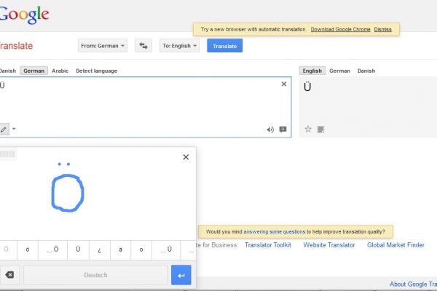Screen dimensions: 437x291
Task: Swap source and target languages
Action: pyautogui.click(x=143, y=45)
